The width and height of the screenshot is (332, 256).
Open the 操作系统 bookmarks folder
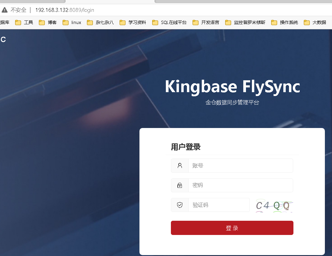pyautogui.click(x=285, y=23)
